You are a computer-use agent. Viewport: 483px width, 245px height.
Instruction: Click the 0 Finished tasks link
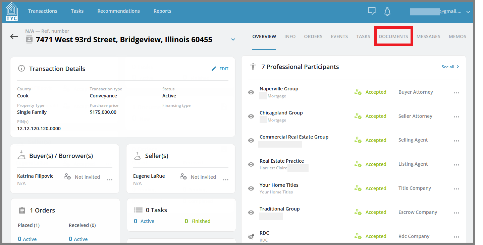(198, 221)
